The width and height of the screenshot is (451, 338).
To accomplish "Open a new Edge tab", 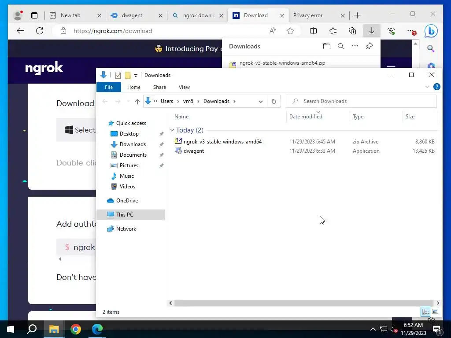I will pyautogui.click(x=358, y=15).
